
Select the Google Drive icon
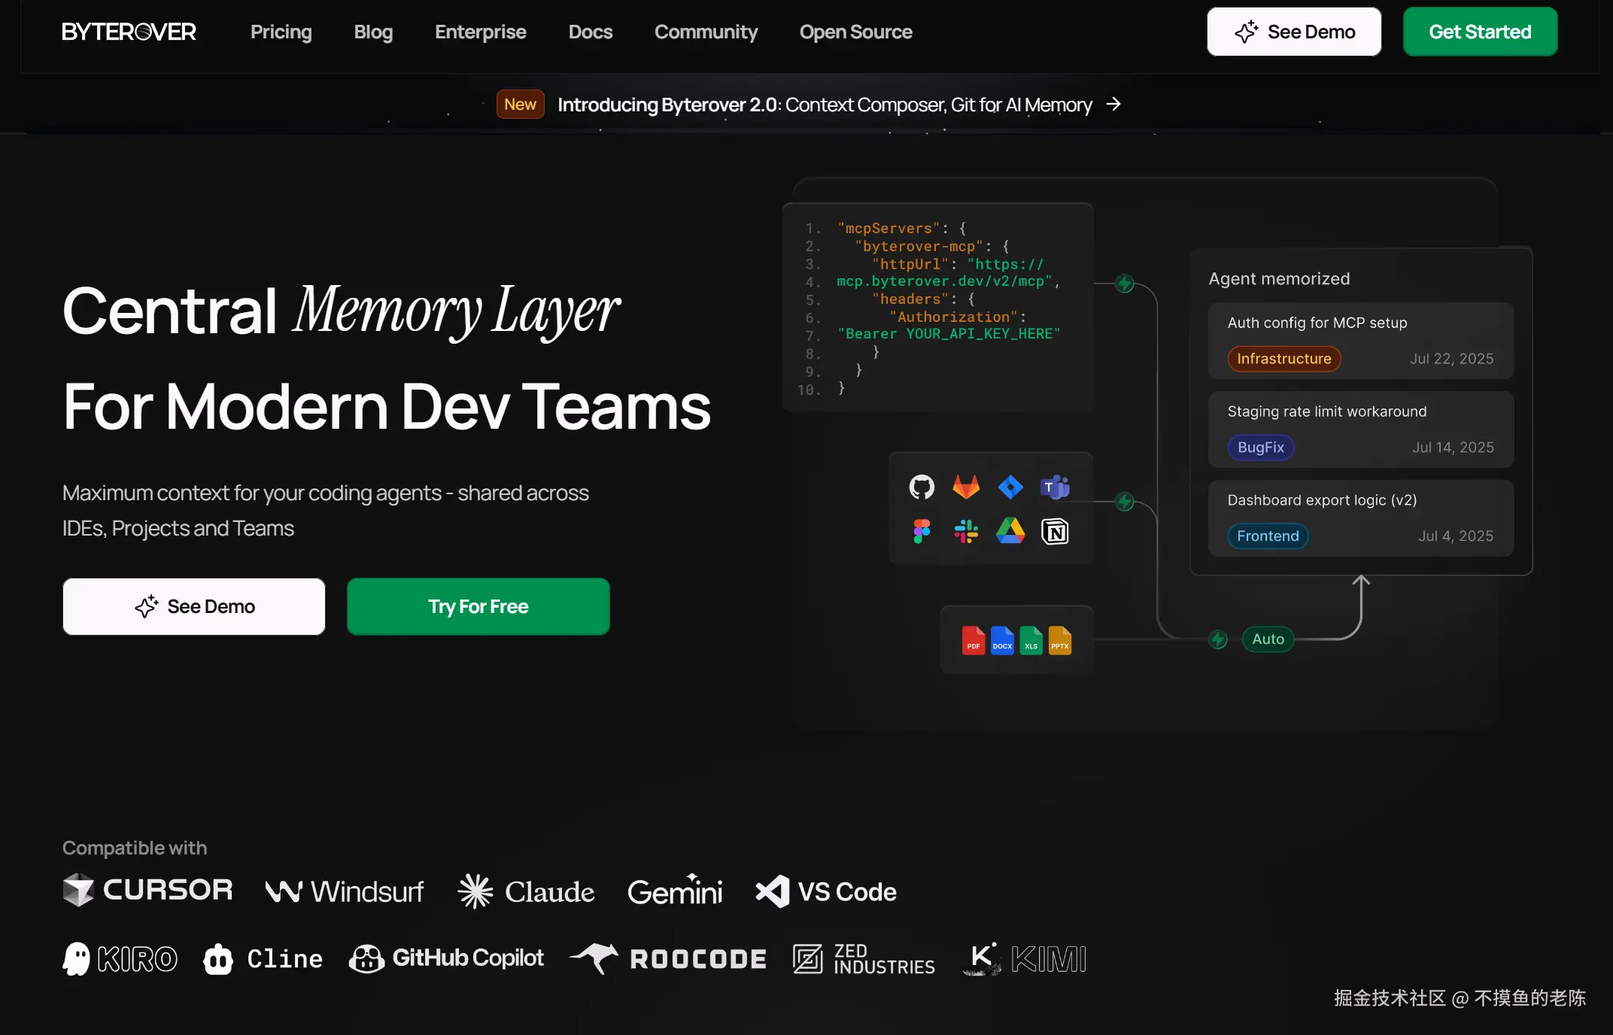coord(1010,532)
